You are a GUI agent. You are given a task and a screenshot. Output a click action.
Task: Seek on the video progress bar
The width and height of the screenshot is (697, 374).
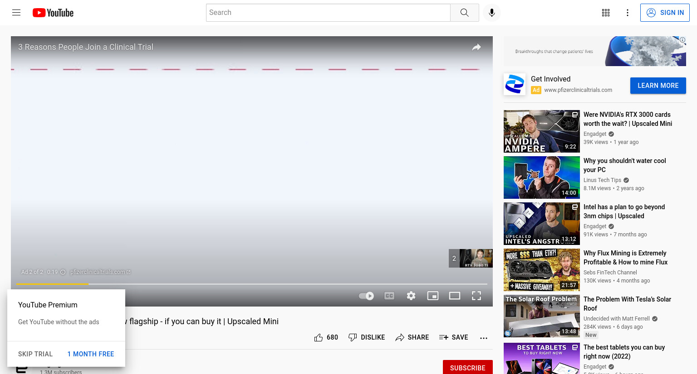coord(252,284)
